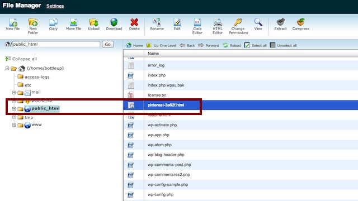
Task: Sort by the Name column header
Action: 153,54
